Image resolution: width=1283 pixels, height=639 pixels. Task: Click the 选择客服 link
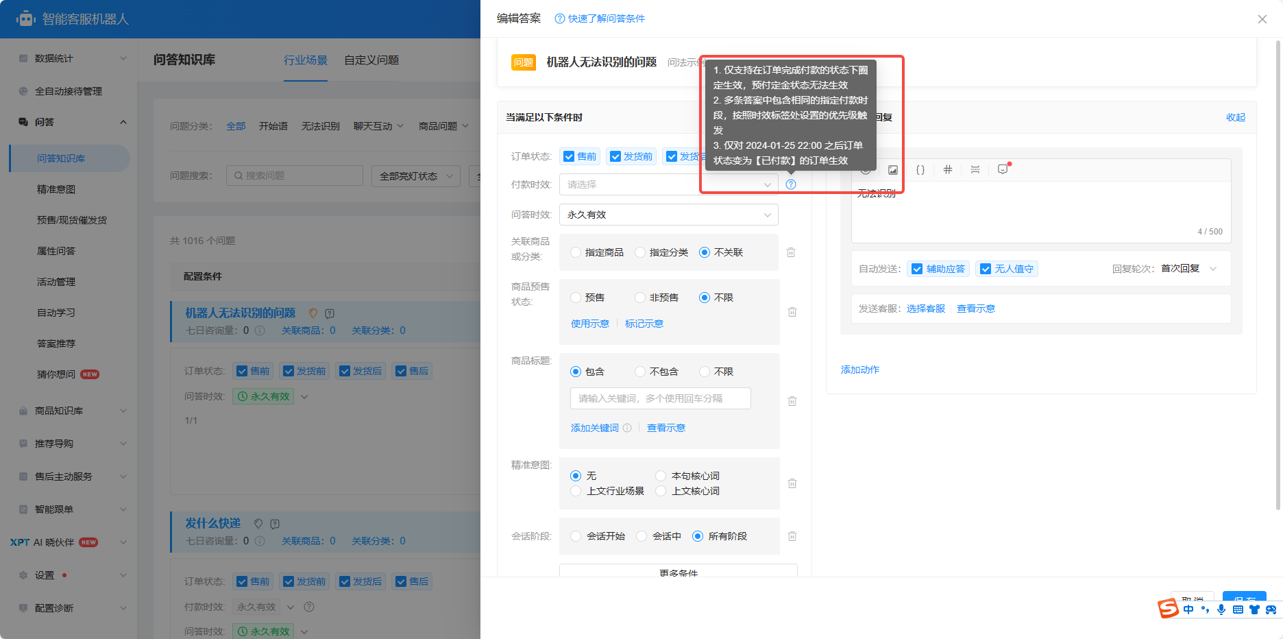(x=926, y=309)
